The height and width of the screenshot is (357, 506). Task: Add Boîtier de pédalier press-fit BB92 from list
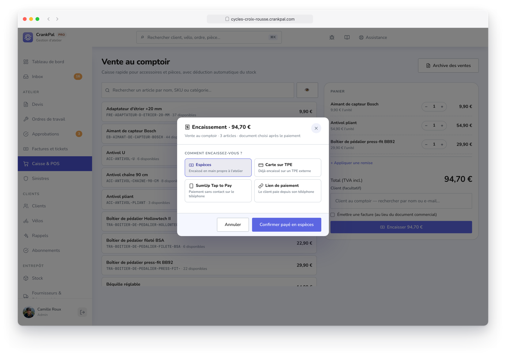(x=209, y=265)
